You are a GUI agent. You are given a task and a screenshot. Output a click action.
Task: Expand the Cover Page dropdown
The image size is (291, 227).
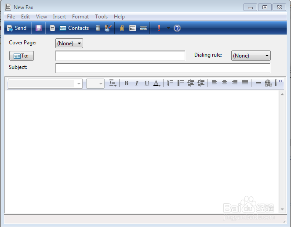[x=69, y=43]
